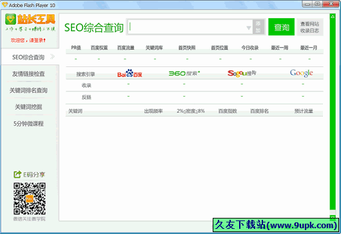
Task: Click the 收录 row label
Action: point(86,86)
